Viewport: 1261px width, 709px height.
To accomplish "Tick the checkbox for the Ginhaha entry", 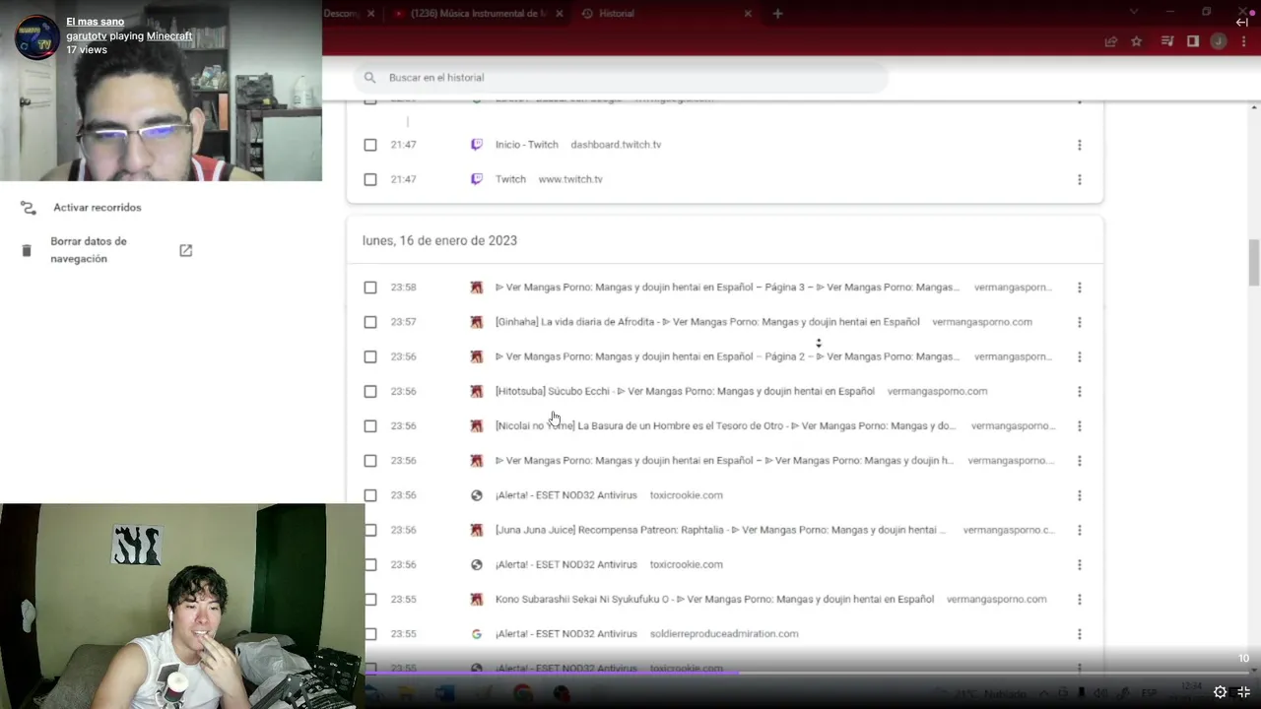I will [370, 322].
